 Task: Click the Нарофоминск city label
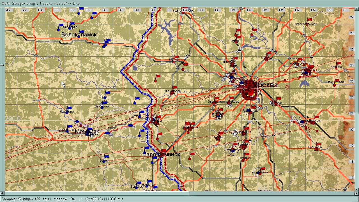pyautogui.click(x=161, y=155)
